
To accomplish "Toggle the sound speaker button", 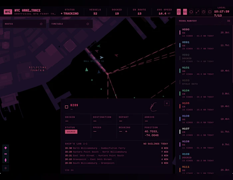I will tap(185, 12).
